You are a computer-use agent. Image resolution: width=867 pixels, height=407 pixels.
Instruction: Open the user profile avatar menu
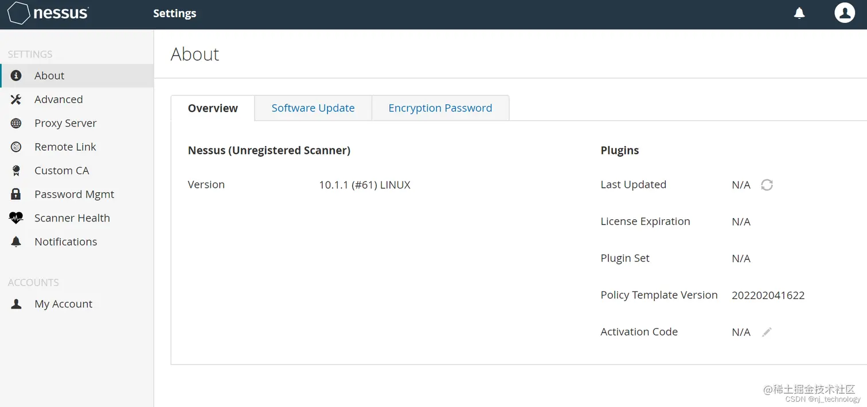(845, 13)
